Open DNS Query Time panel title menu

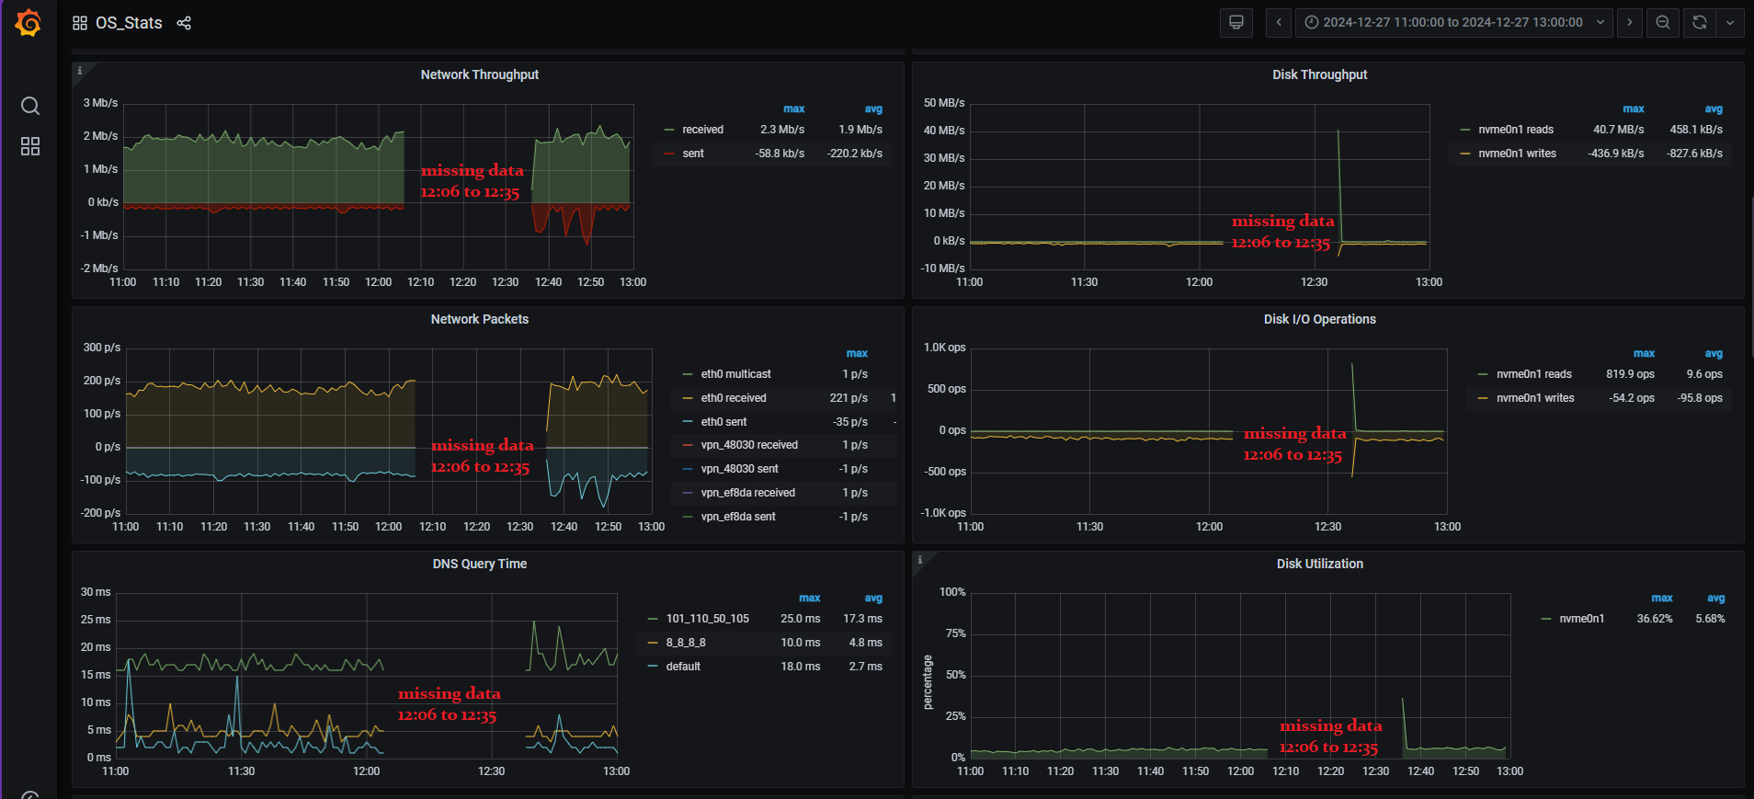[480, 564]
